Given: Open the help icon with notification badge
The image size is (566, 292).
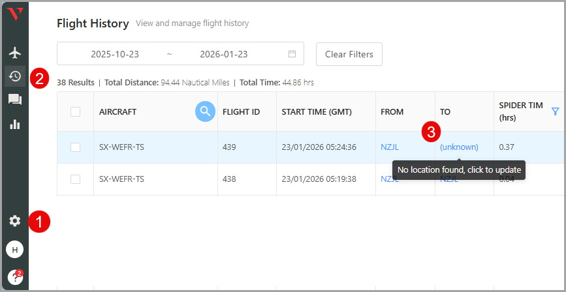Looking at the screenshot, I should tap(14, 277).
